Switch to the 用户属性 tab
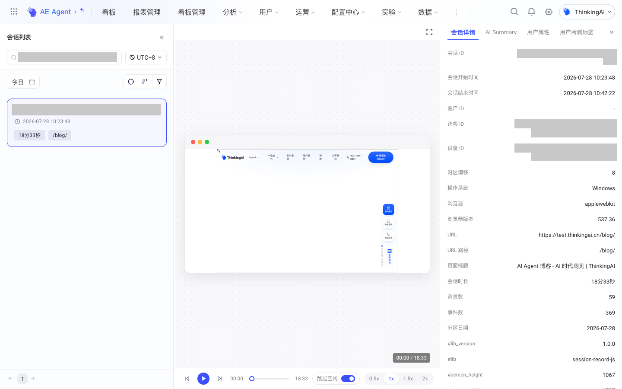 pyautogui.click(x=538, y=32)
